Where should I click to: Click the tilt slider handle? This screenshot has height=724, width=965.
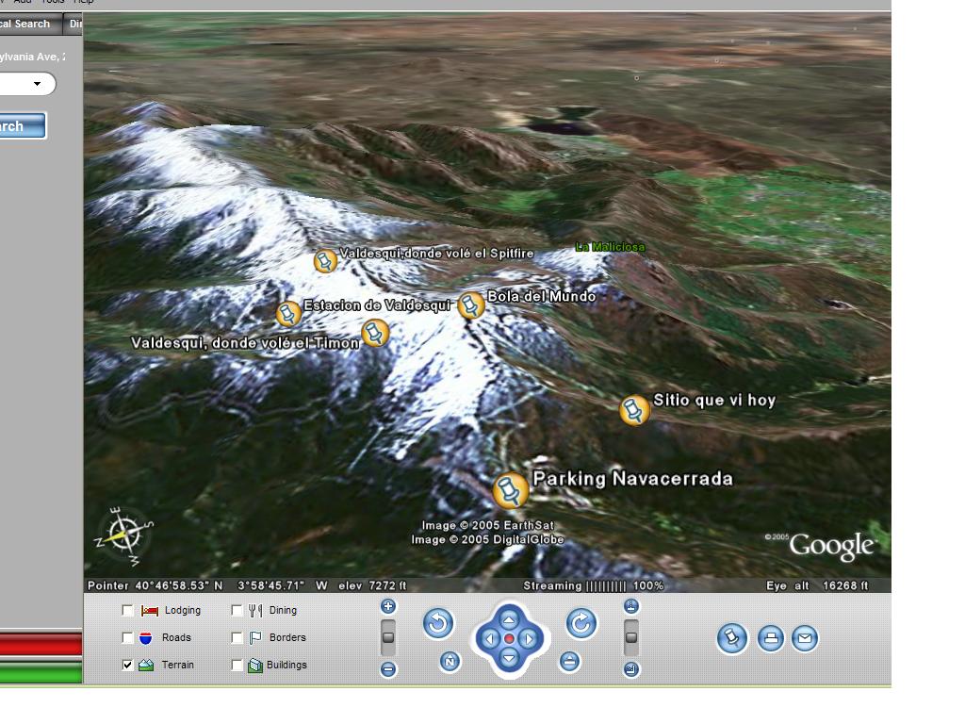tap(630, 637)
